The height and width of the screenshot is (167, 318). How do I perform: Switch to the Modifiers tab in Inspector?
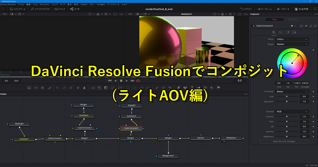[293, 20]
